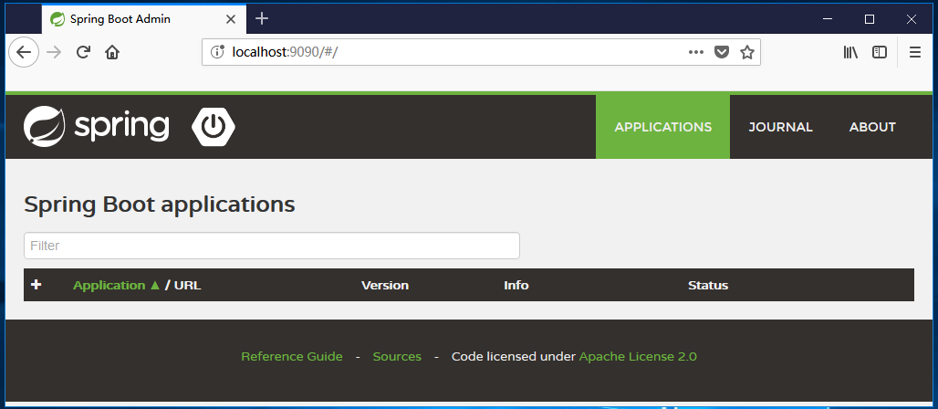The width and height of the screenshot is (938, 409).
Task: Open the APPLICATIONS navigation item
Action: [662, 127]
